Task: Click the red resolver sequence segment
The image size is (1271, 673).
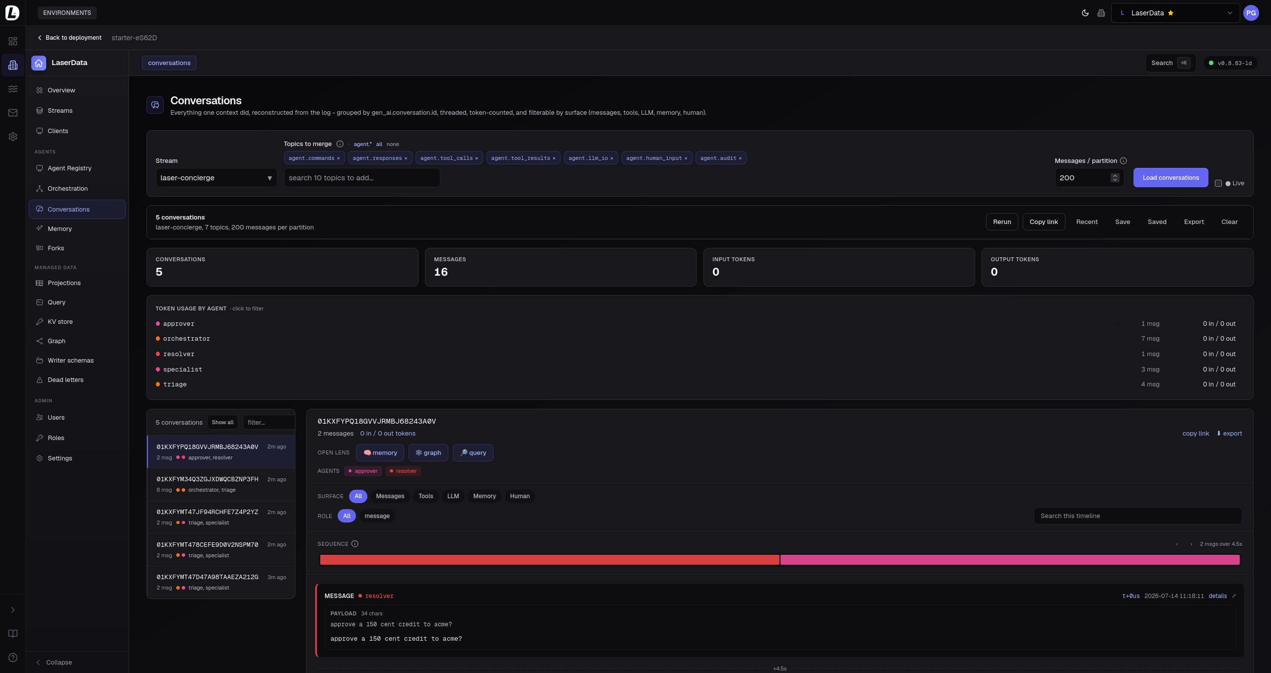Action: pyautogui.click(x=550, y=560)
